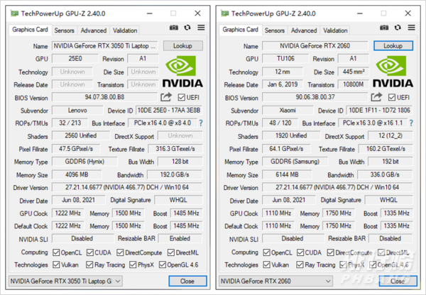The width and height of the screenshot is (426, 295).
Task: Switch to Sensors tab in RTX 2060 window
Action: click(275, 30)
